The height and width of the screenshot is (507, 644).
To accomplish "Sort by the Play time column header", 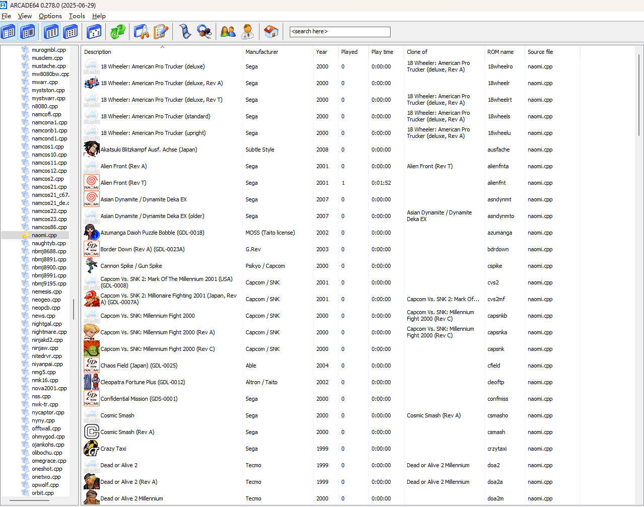I will pos(386,52).
